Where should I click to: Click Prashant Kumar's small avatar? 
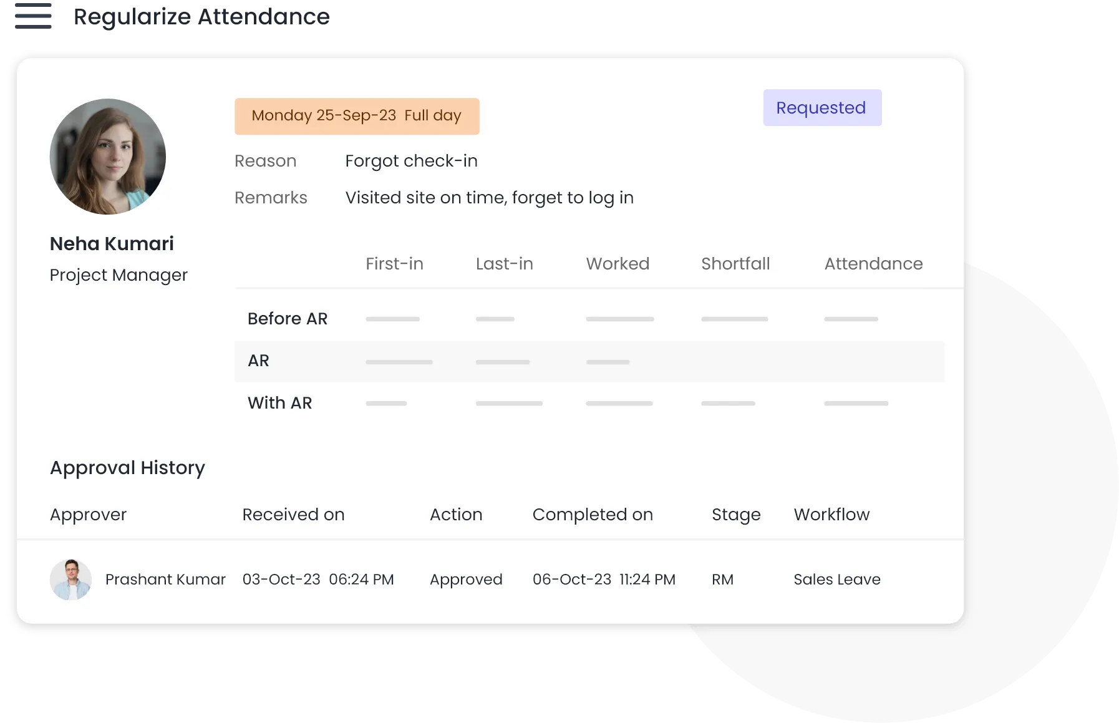70,580
